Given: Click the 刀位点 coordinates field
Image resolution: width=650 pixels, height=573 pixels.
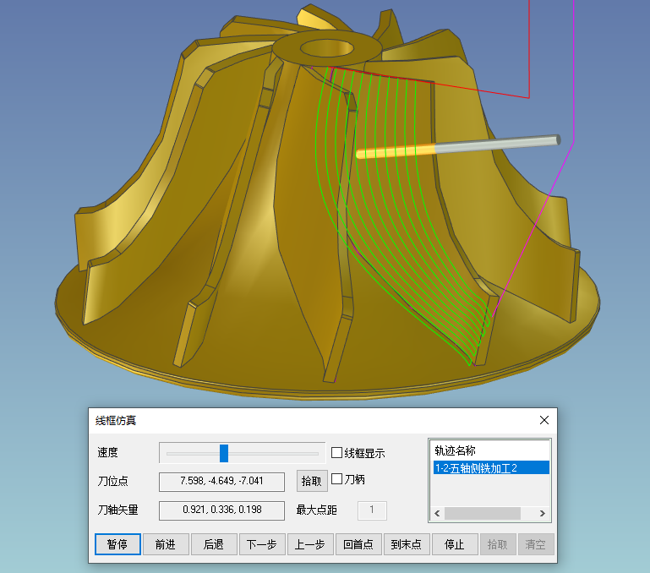Looking at the screenshot, I should click(222, 481).
